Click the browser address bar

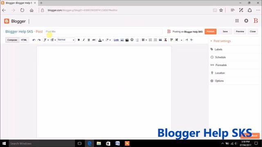[x=125, y=10]
